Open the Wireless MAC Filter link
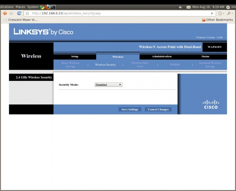 140,65
